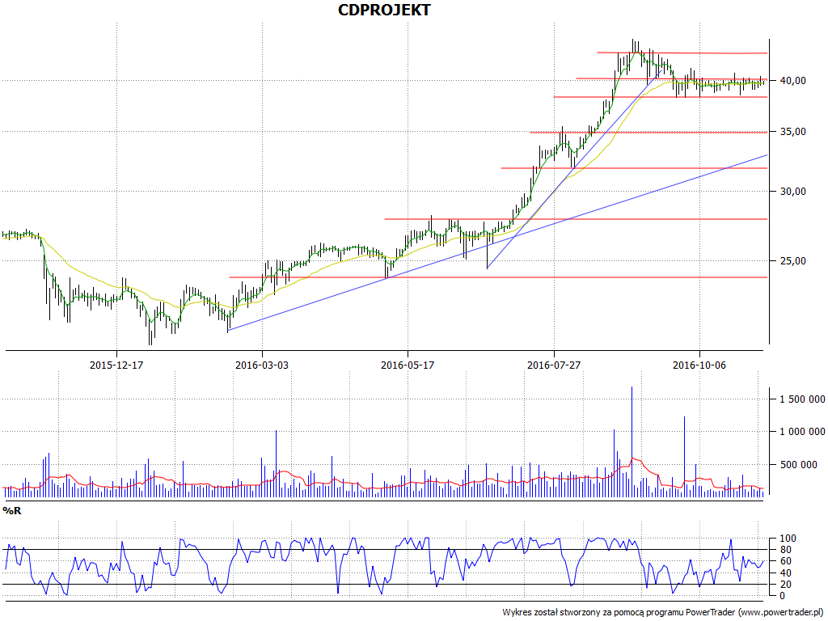
Task: Select the 100 level on the %R axis
Action: (788, 539)
